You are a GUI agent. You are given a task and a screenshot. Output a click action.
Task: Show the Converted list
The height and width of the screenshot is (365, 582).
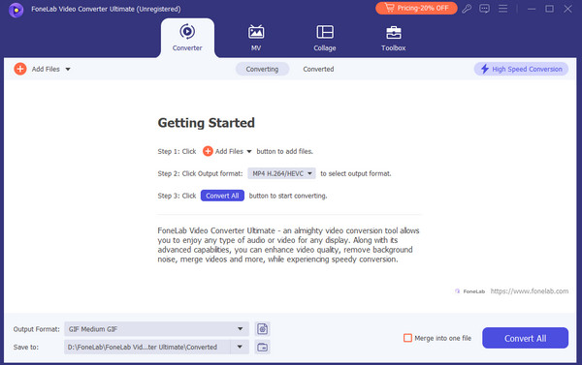[318, 69]
